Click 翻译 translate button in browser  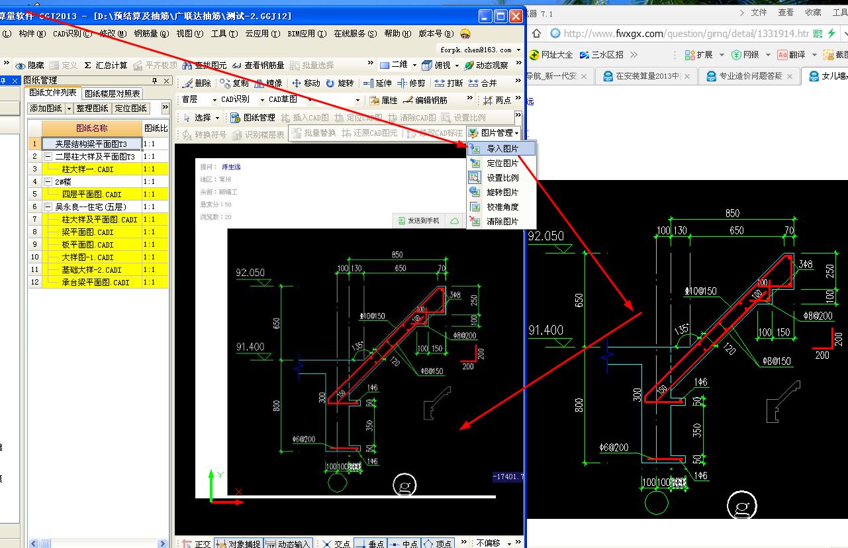[x=792, y=55]
